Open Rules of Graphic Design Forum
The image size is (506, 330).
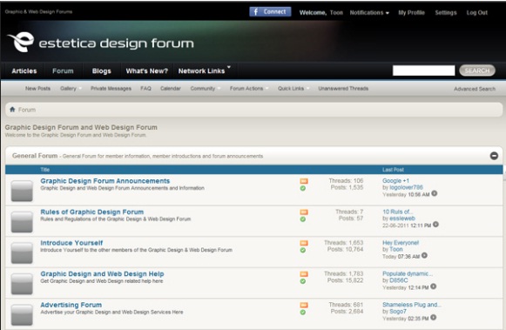[92, 212]
